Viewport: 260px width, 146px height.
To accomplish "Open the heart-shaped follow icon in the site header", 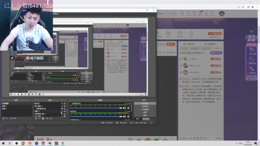I will pyautogui.click(x=188, y=13).
